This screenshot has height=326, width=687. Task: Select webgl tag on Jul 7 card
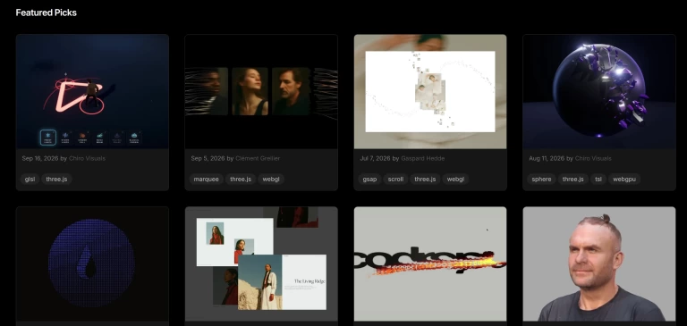click(x=455, y=179)
